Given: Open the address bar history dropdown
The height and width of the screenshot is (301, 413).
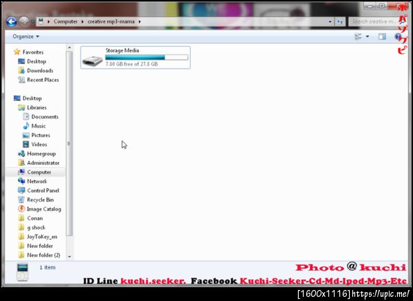Looking at the screenshot, I should 330,22.
